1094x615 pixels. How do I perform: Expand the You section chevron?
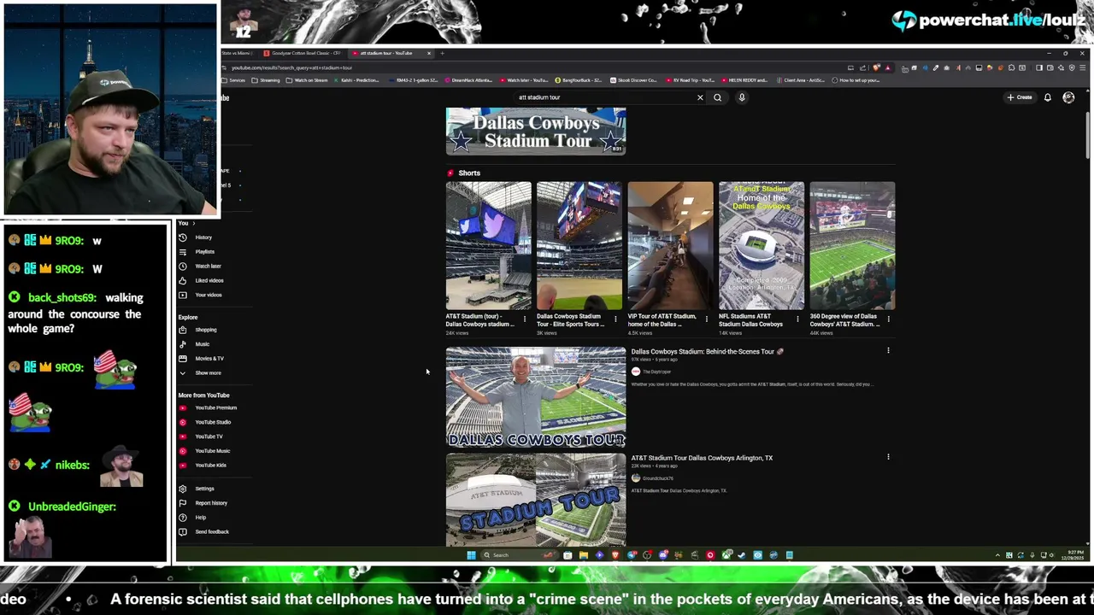[195, 224]
